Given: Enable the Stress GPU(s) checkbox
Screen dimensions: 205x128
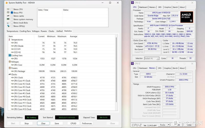Looking at the screenshot, I should point(12,26).
